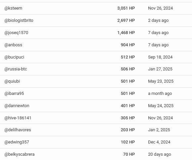This screenshot has width=192, height=160.
Task: Click the Nov 26, 2024 date for @ksteem
Action: click(x=161, y=8)
